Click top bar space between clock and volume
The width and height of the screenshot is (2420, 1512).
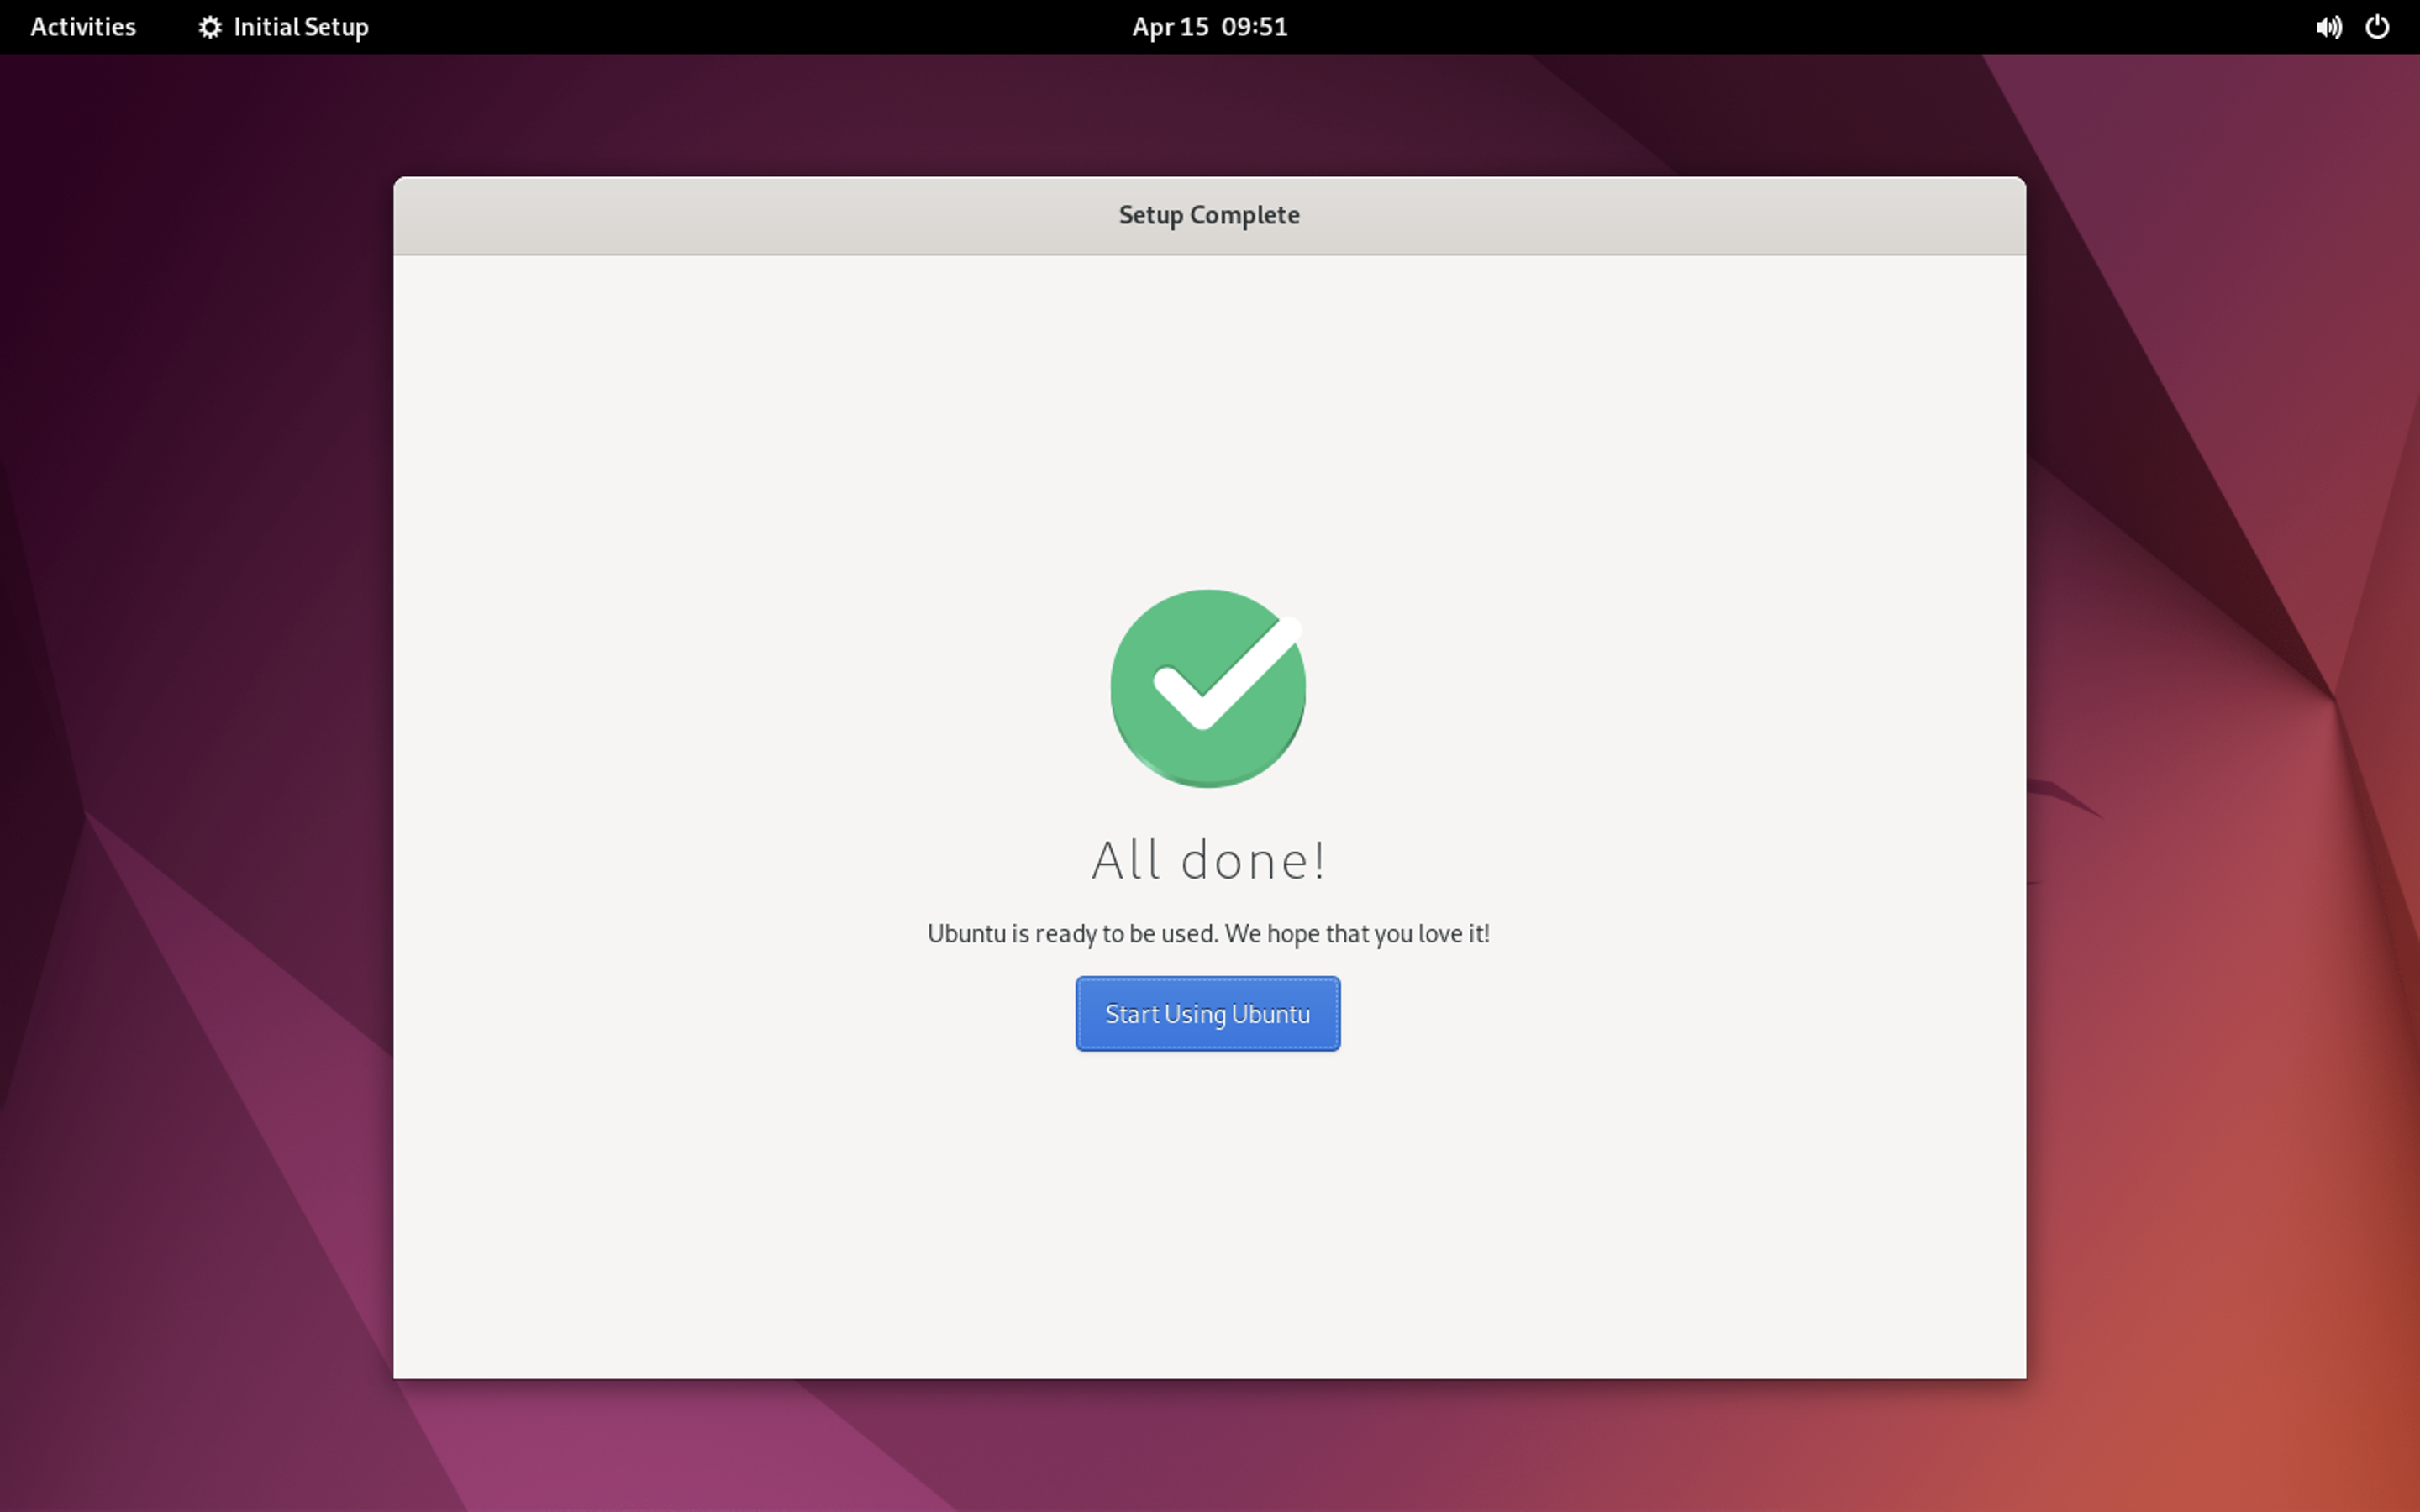[x=1800, y=27]
